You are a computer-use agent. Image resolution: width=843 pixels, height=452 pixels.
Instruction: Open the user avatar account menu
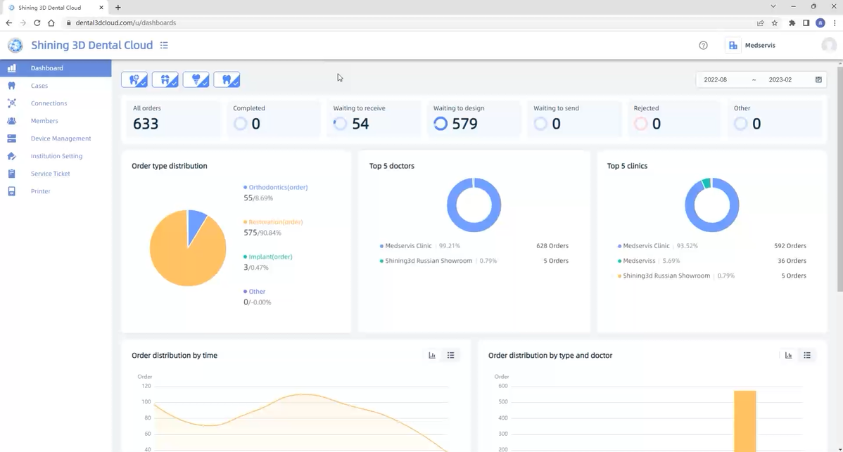828,45
